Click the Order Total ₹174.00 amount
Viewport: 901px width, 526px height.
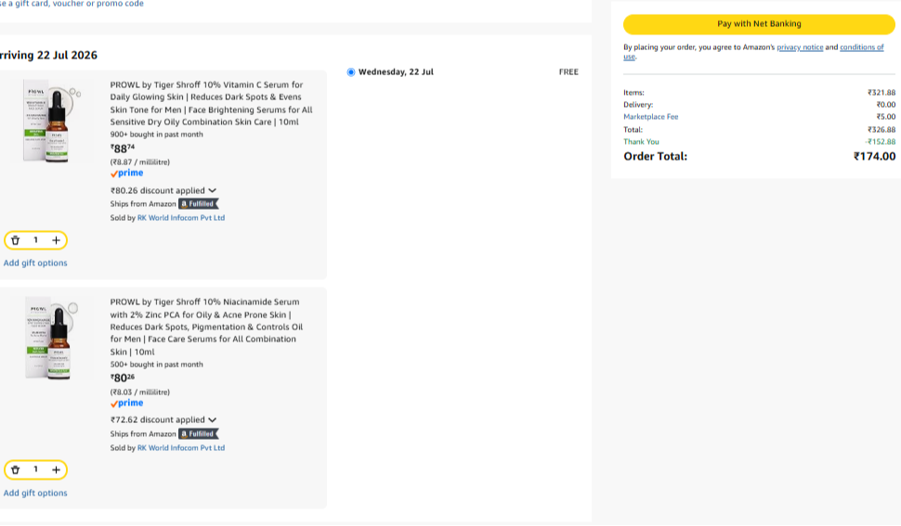point(875,157)
